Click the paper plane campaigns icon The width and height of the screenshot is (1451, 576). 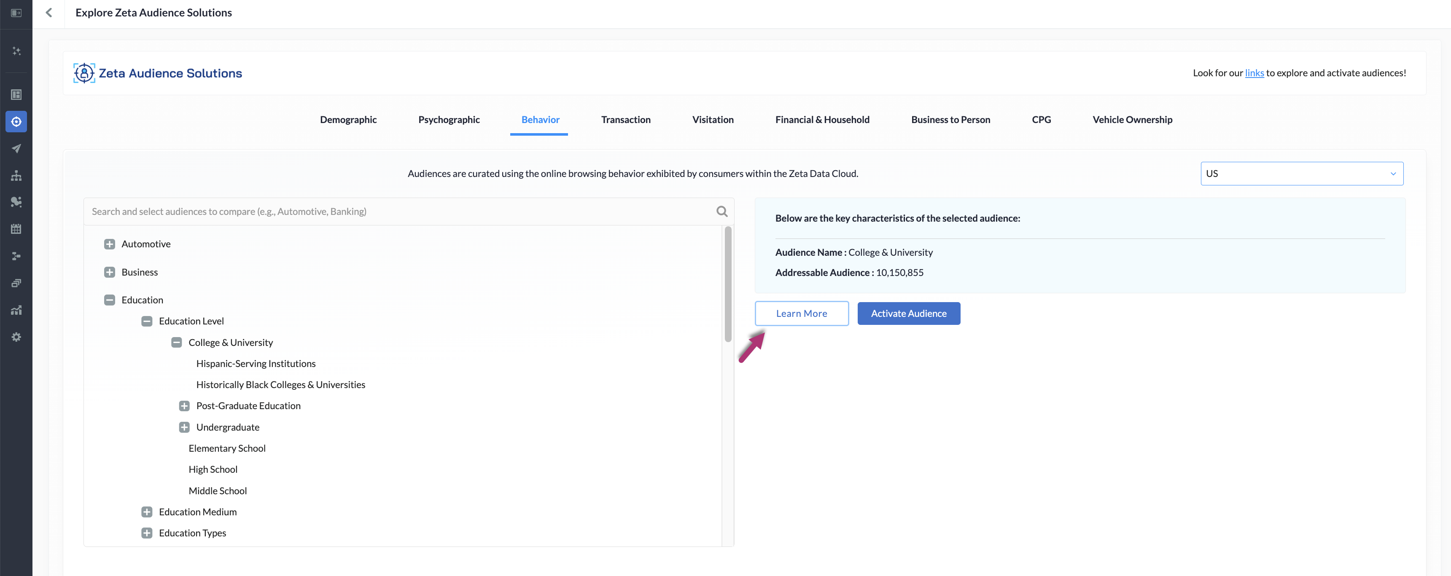pyautogui.click(x=16, y=149)
